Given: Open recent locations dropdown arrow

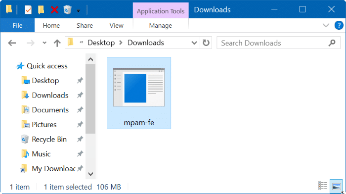Looking at the screenshot, I should [x=44, y=43].
